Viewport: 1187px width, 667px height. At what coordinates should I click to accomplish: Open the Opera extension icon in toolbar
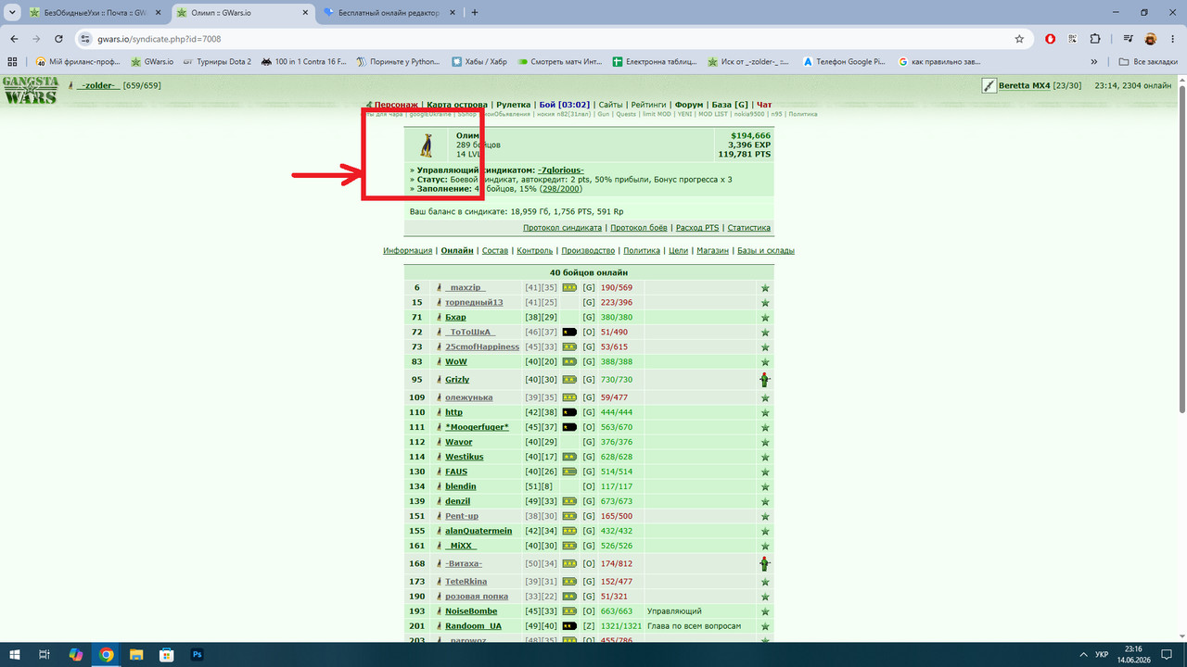click(1050, 39)
